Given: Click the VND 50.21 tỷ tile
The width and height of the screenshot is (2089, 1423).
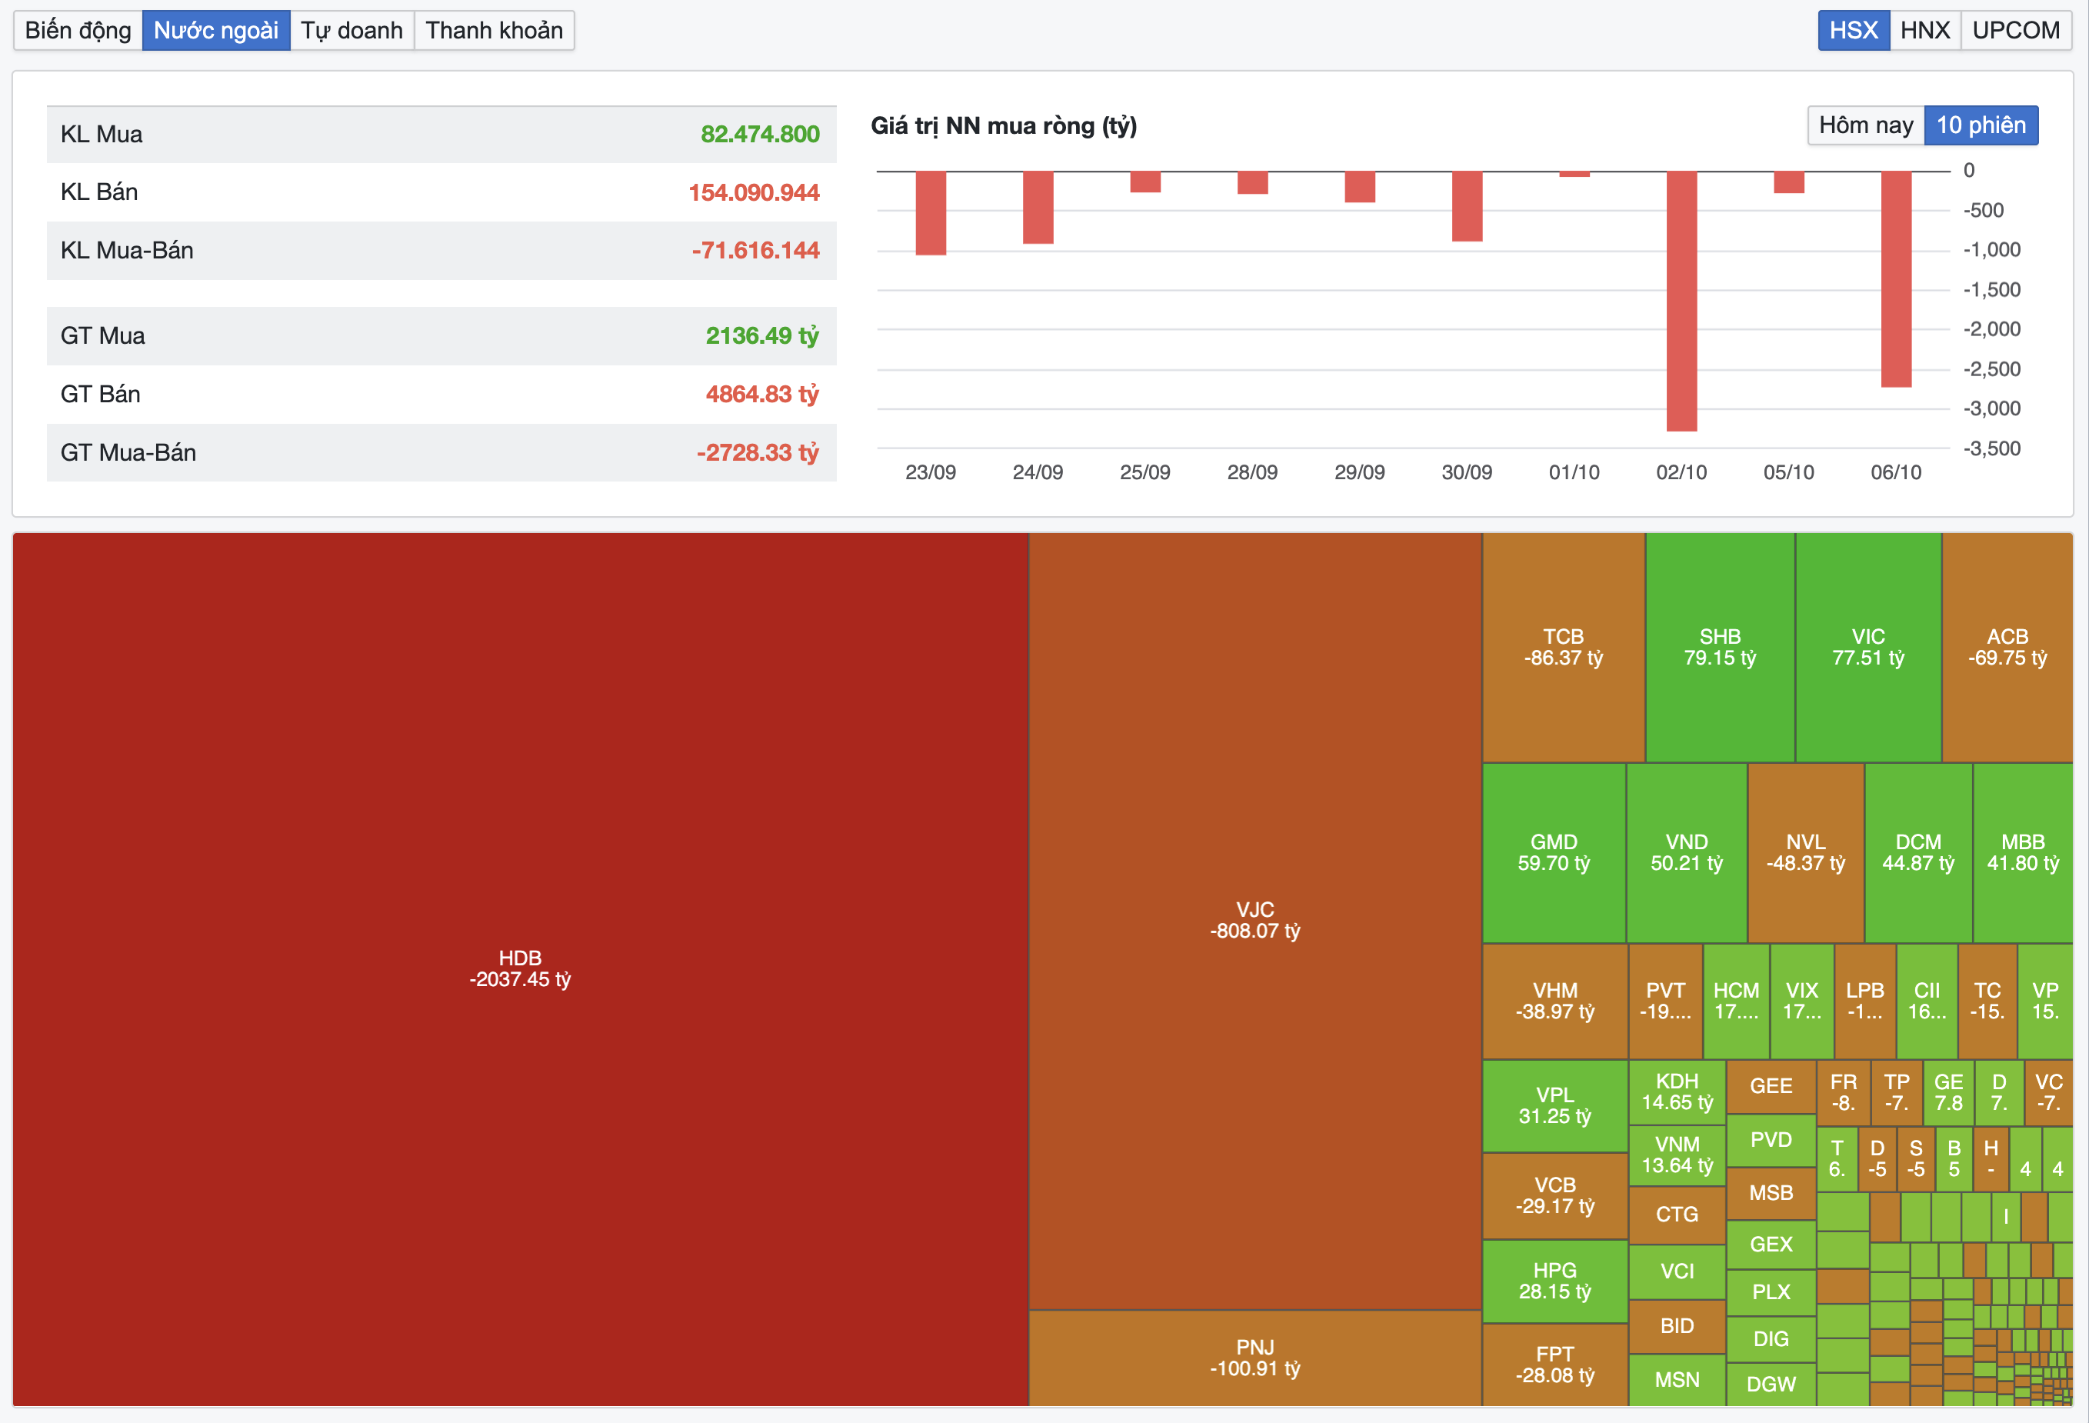Looking at the screenshot, I should (x=1688, y=853).
